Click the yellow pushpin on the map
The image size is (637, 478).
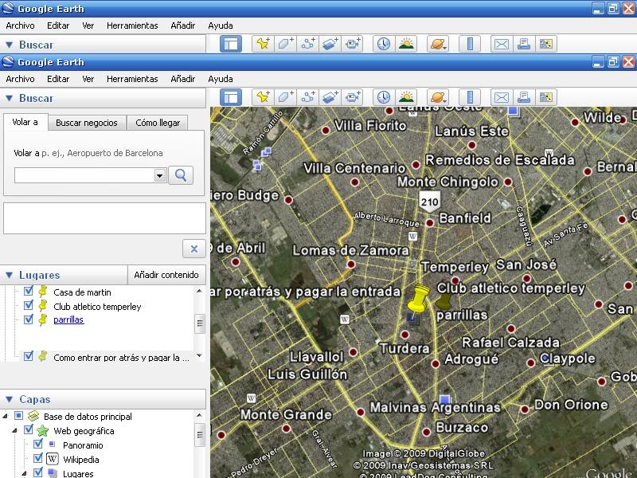click(417, 302)
